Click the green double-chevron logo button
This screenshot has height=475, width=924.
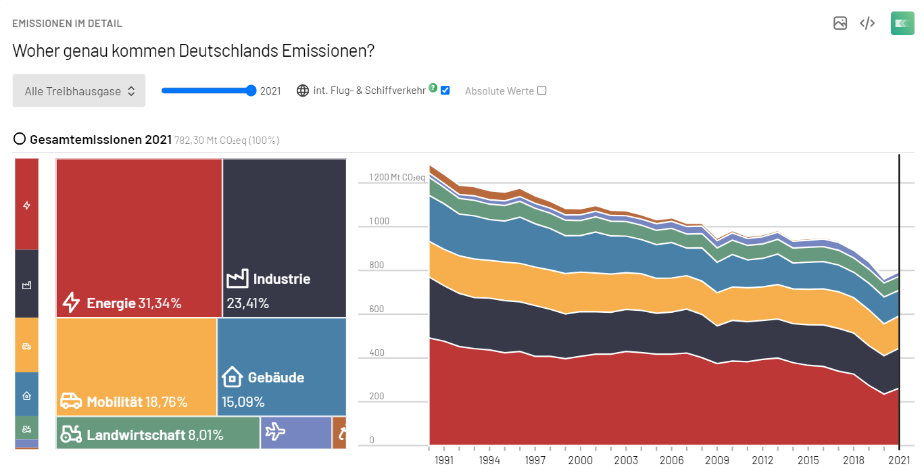click(x=902, y=24)
